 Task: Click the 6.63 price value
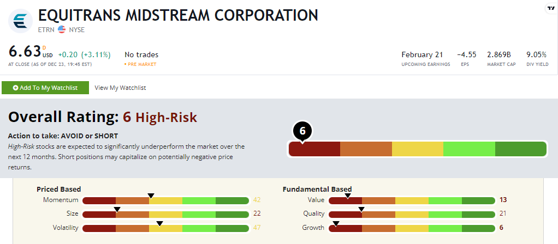25,52
